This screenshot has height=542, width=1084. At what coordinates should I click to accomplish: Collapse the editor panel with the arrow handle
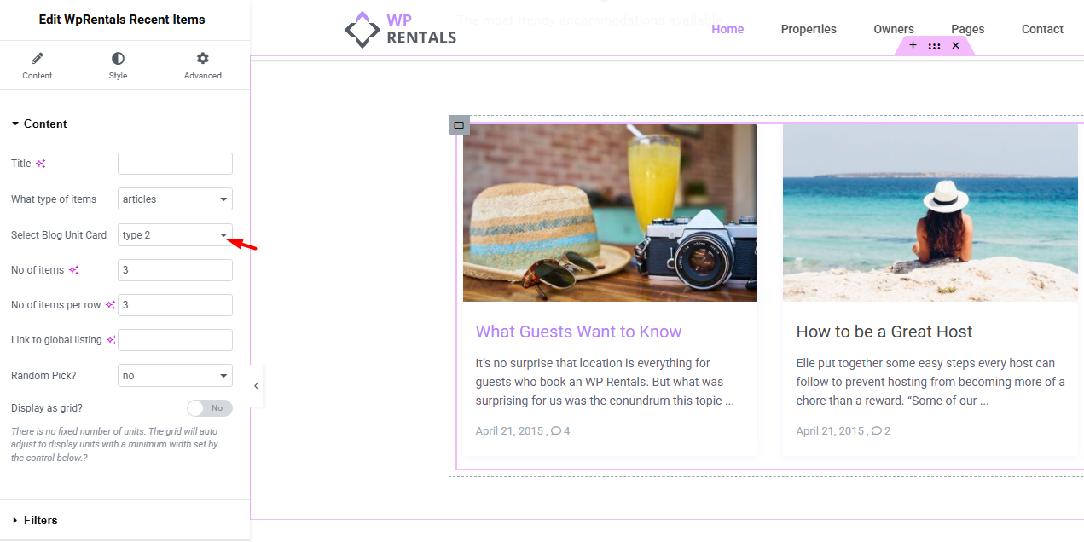click(256, 386)
